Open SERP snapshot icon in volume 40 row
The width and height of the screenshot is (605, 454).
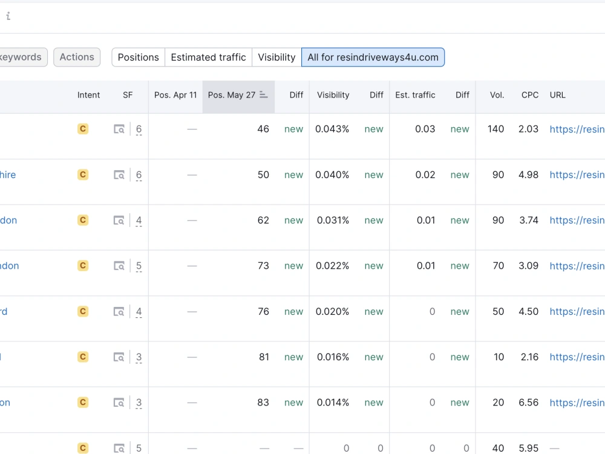(x=119, y=448)
